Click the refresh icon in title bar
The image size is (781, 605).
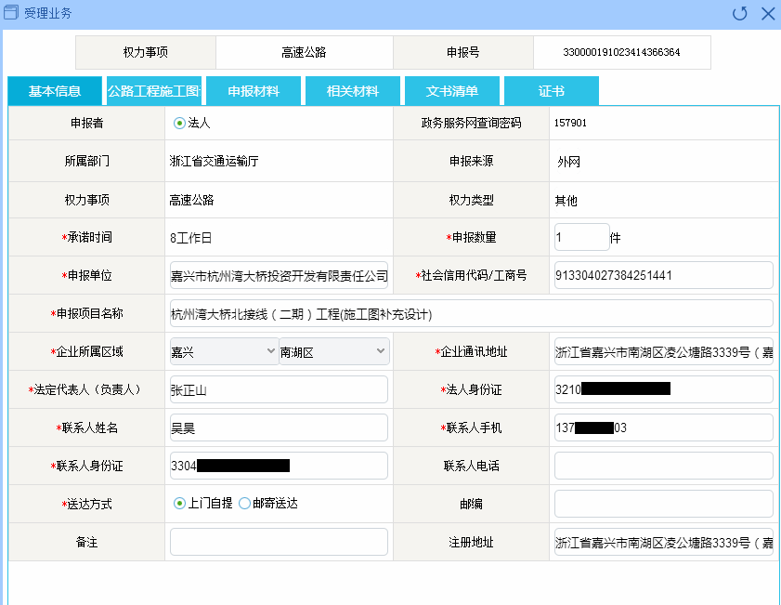(x=740, y=13)
